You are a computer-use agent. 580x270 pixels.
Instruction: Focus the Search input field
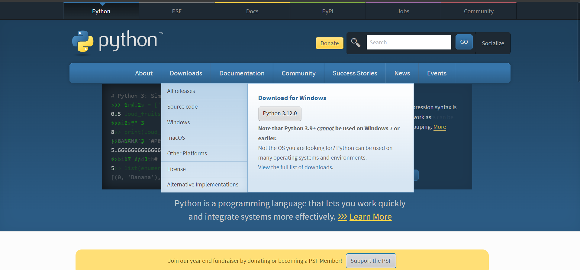(x=409, y=42)
